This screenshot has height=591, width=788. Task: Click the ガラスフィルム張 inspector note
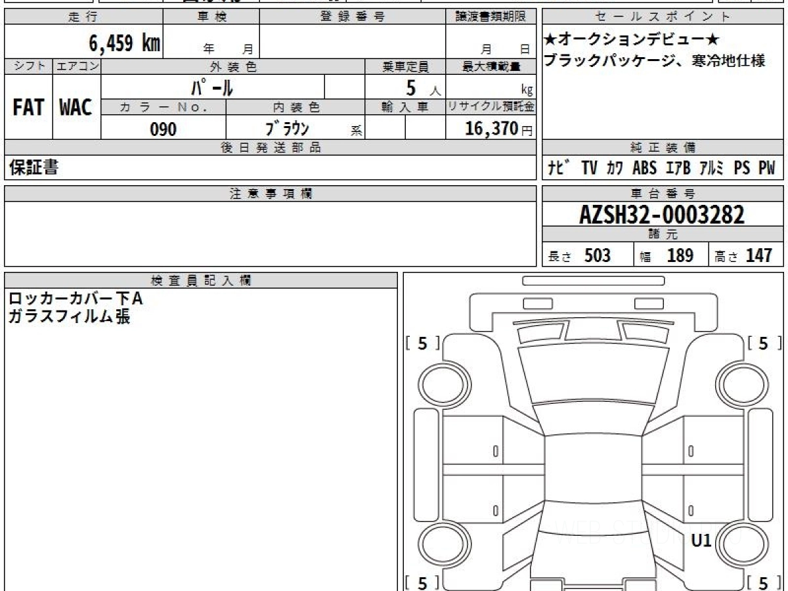(69, 317)
